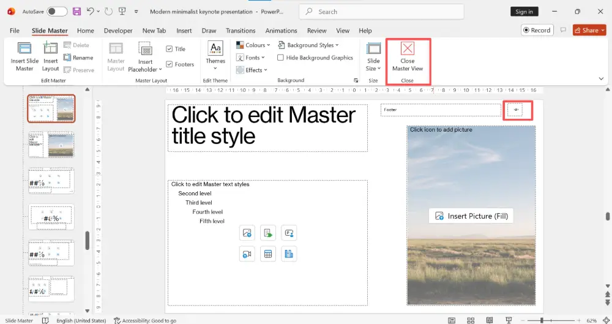Open the File menu
This screenshot has height=324, width=612.
[x=15, y=31]
